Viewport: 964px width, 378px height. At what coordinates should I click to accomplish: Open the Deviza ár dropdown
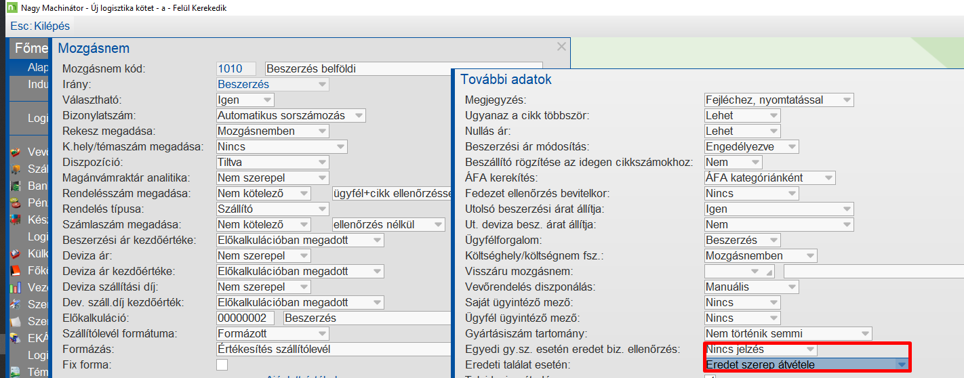tap(264, 255)
